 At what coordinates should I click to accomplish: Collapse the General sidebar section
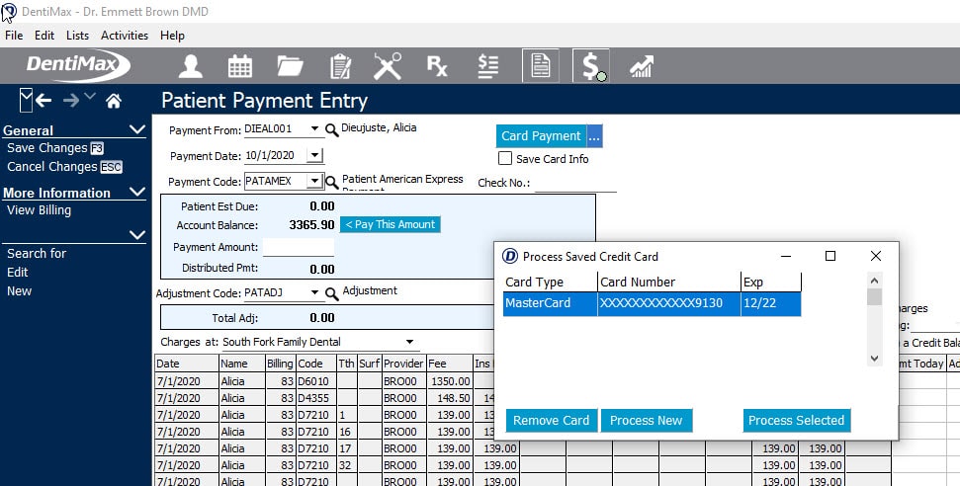(x=137, y=129)
